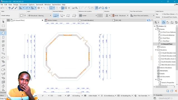Click Navigator horizontal scrollbar
The height and width of the screenshot is (100, 178).
pyautogui.click(x=161, y=87)
